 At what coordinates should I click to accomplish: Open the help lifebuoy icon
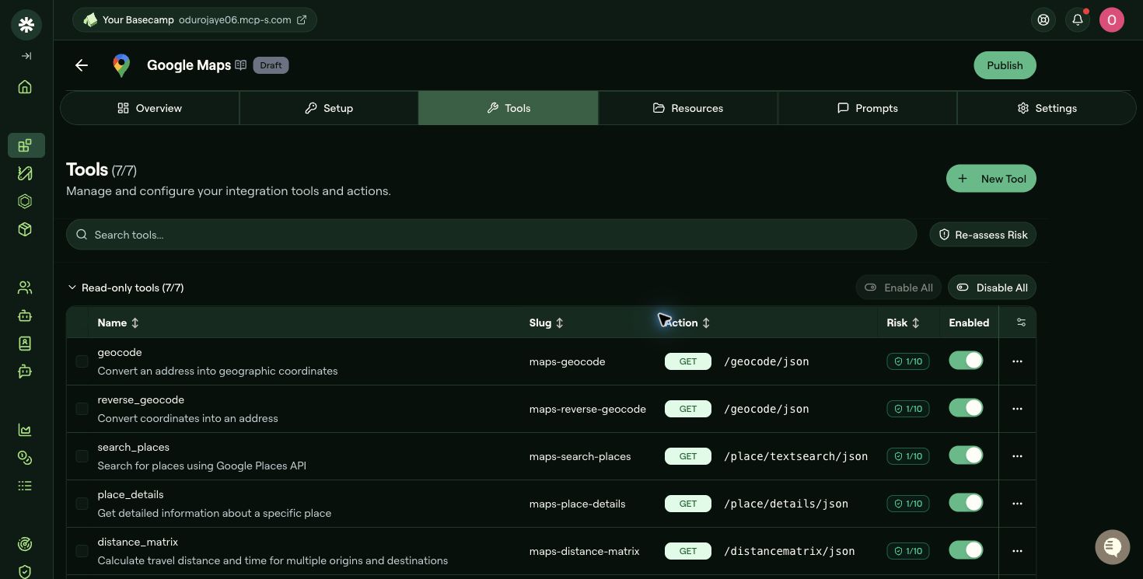tap(1043, 20)
